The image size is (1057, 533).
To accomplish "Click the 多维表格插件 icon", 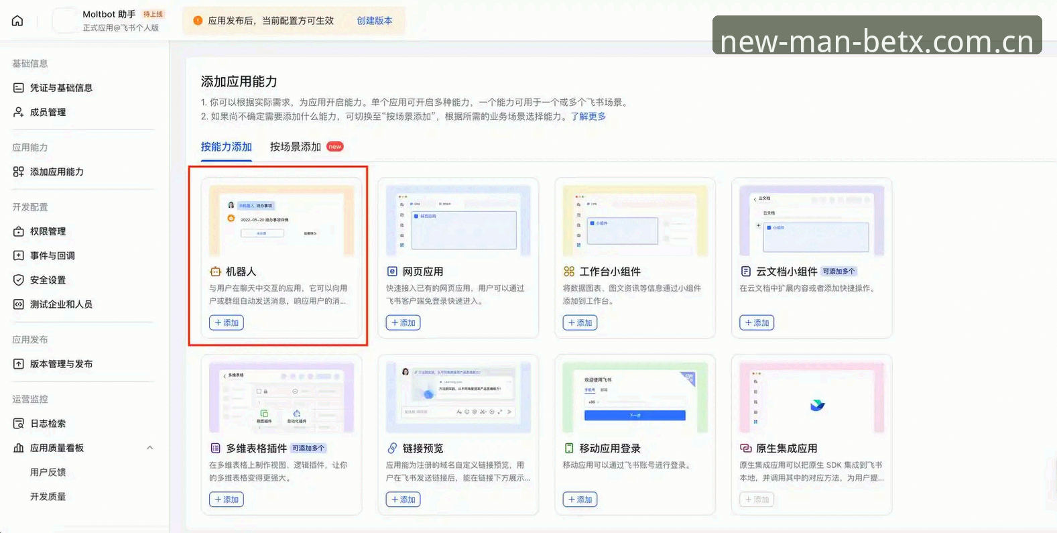I will (x=215, y=448).
